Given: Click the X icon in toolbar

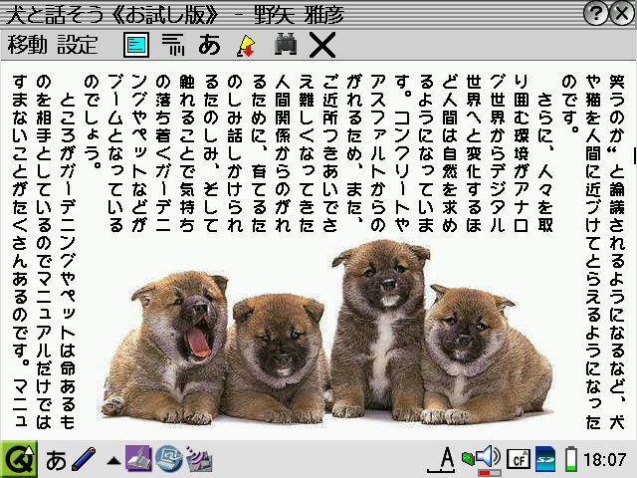Looking at the screenshot, I should [321, 44].
